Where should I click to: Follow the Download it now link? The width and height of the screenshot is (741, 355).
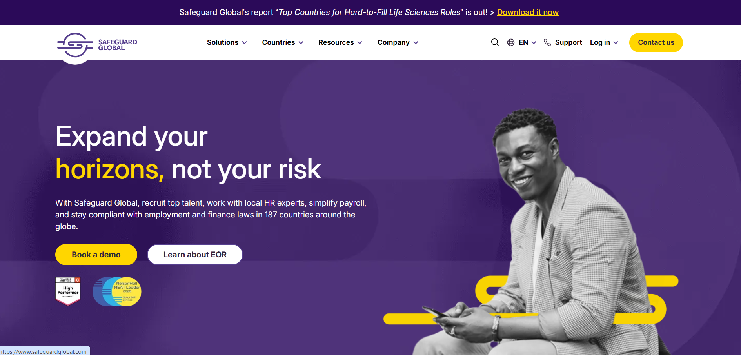528,12
